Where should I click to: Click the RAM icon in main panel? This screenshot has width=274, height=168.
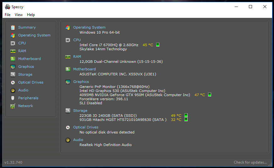[x=68, y=57]
